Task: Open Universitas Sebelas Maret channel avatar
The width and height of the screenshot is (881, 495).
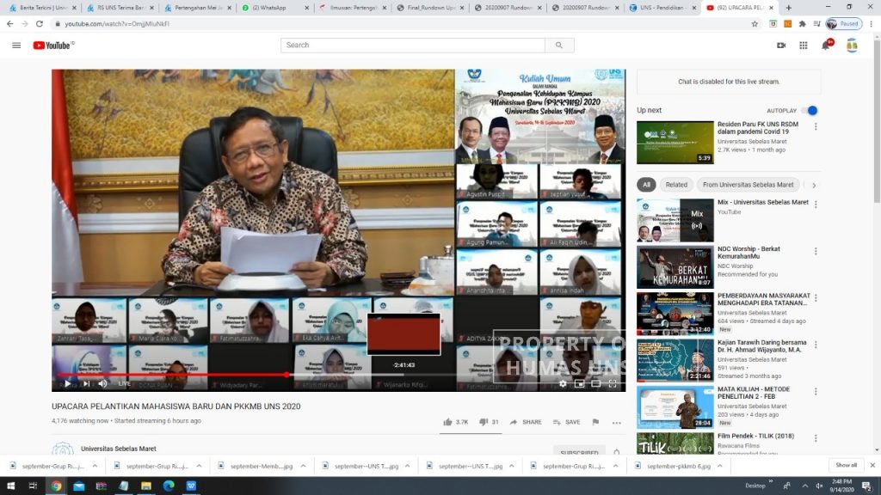Action: (62, 449)
